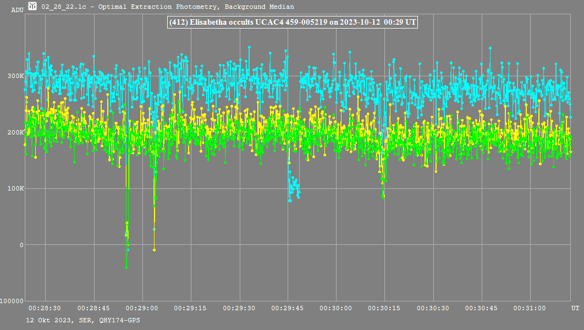Click the 0 y-axis label
This screenshot has width=584, height=330.
click(21, 245)
